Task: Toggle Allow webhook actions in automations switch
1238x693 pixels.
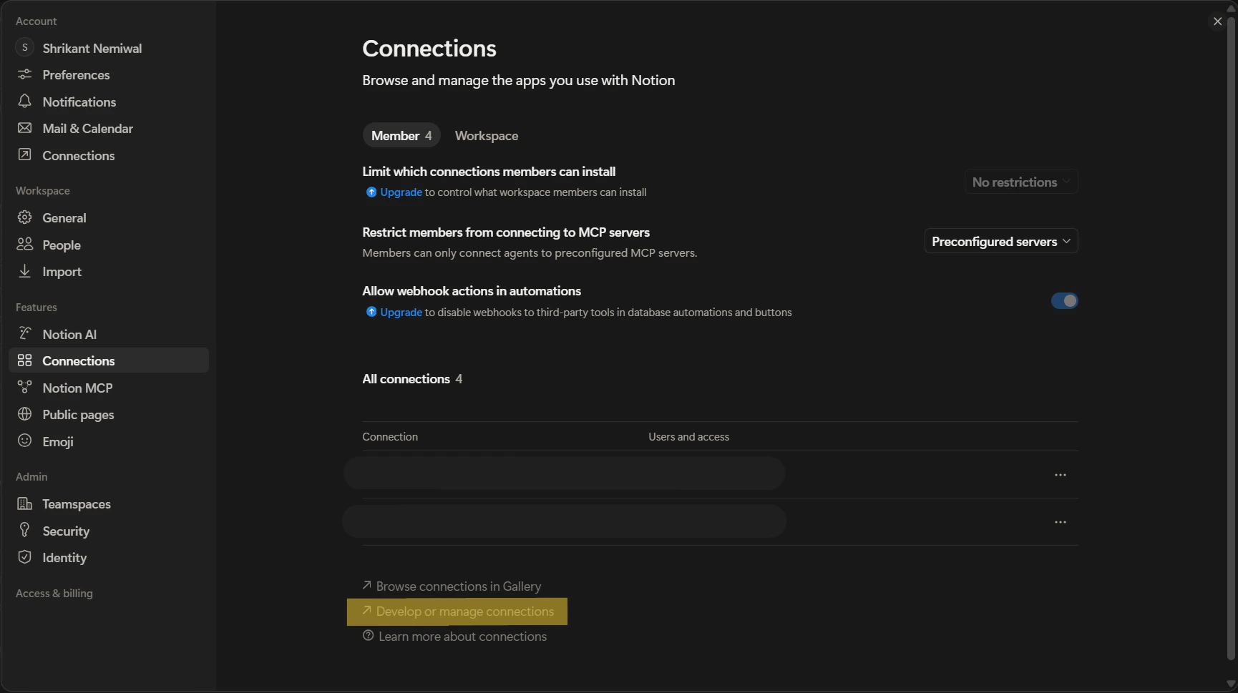Action: click(x=1064, y=300)
